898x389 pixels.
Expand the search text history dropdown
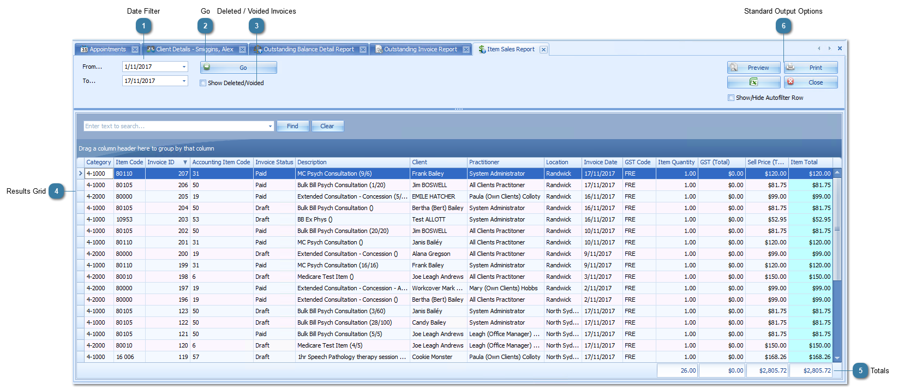tap(270, 126)
